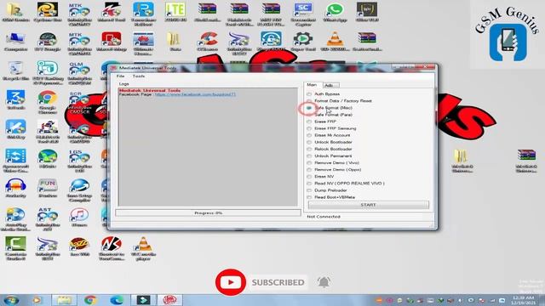The width and height of the screenshot is (545, 306).
Task: Open iTunes desktop shortcut
Action: pyautogui.click(x=79, y=217)
